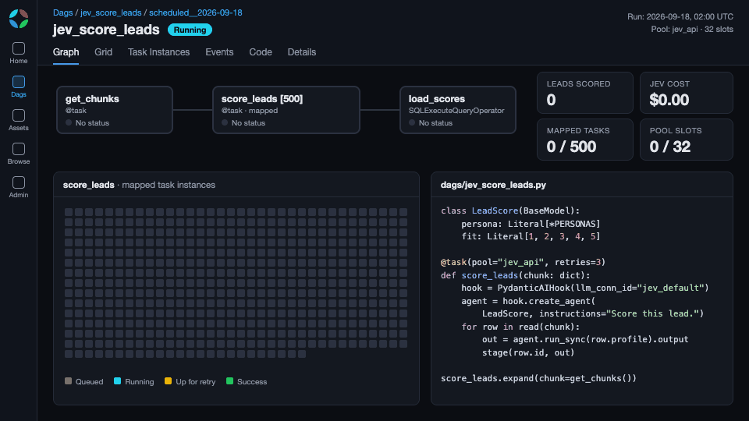
Task: Click the Pool Slots 0 / 32 card
Action: (x=687, y=140)
